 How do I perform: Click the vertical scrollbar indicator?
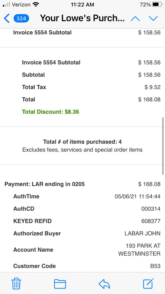coord(163,146)
